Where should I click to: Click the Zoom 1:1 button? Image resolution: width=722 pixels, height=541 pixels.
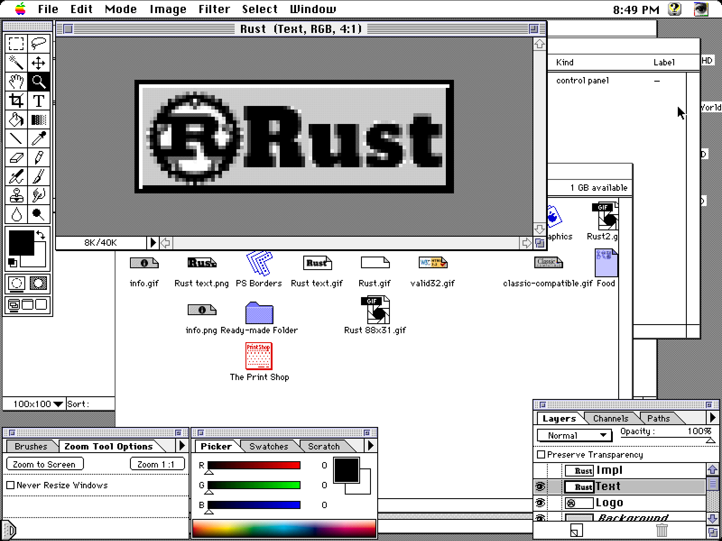pos(157,464)
